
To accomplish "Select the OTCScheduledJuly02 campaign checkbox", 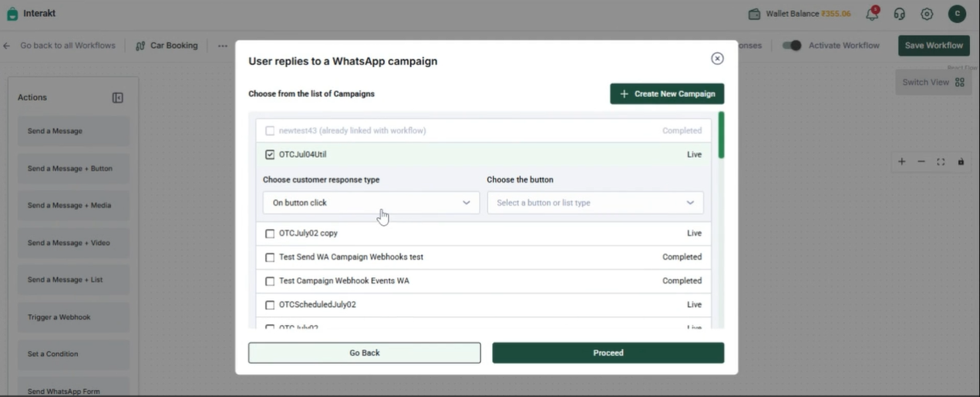I will click(270, 305).
